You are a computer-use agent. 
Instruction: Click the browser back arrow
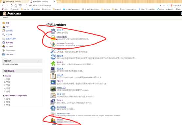click(x=3, y=5)
